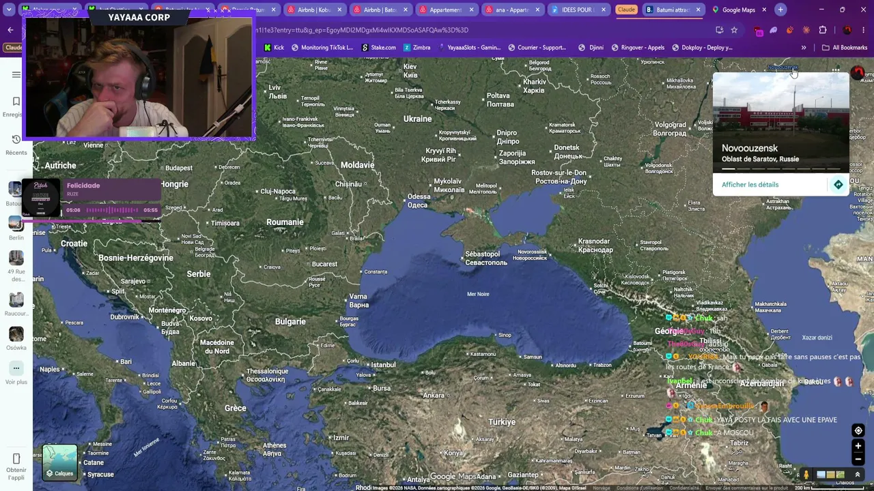The width and height of the screenshot is (874, 491).
Task: Click the Ankara city label
Action: 434,396
